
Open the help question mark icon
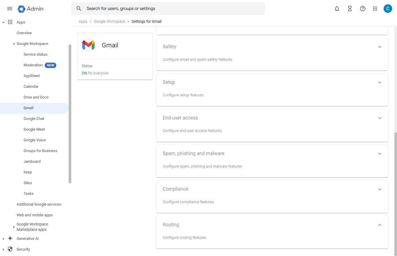point(363,9)
